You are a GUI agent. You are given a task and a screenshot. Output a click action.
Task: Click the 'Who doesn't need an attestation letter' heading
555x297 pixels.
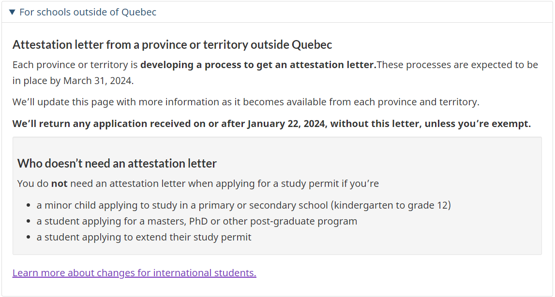[117, 164]
